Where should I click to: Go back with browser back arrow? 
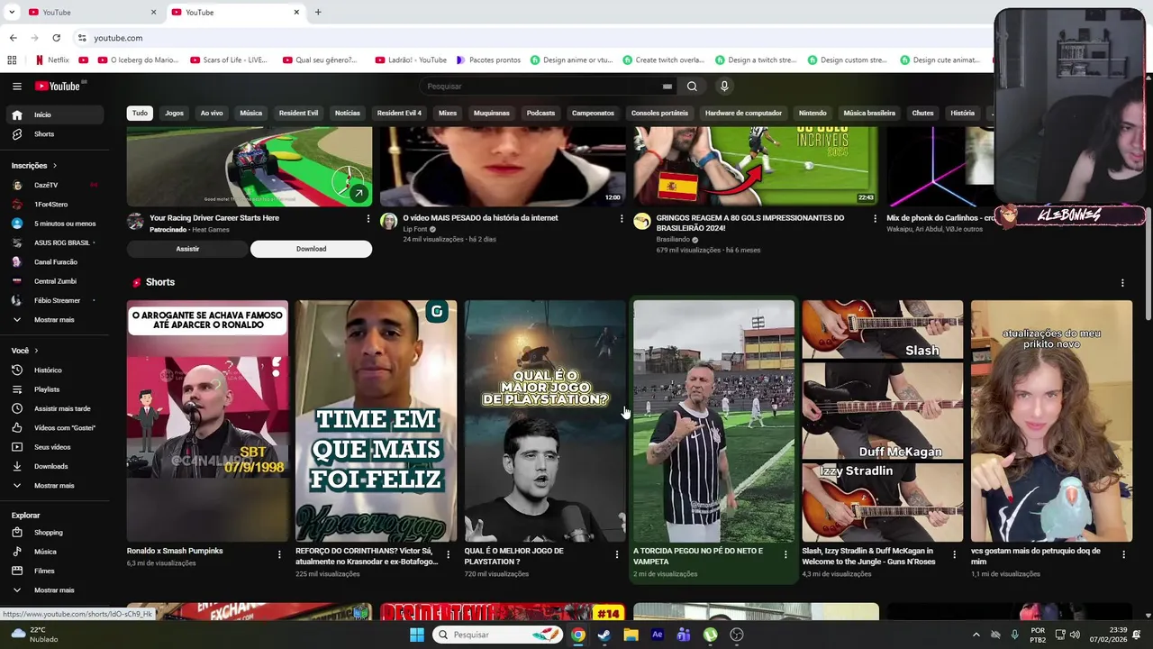(x=13, y=38)
